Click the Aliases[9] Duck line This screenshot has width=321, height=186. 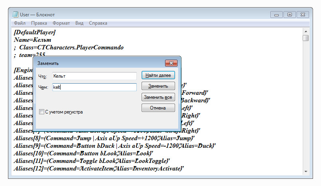(115, 146)
